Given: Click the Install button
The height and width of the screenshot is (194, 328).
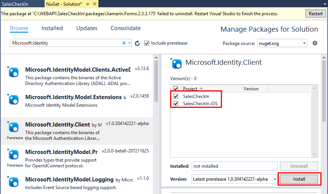Looking at the screenshot, I should tap(299, 179).
